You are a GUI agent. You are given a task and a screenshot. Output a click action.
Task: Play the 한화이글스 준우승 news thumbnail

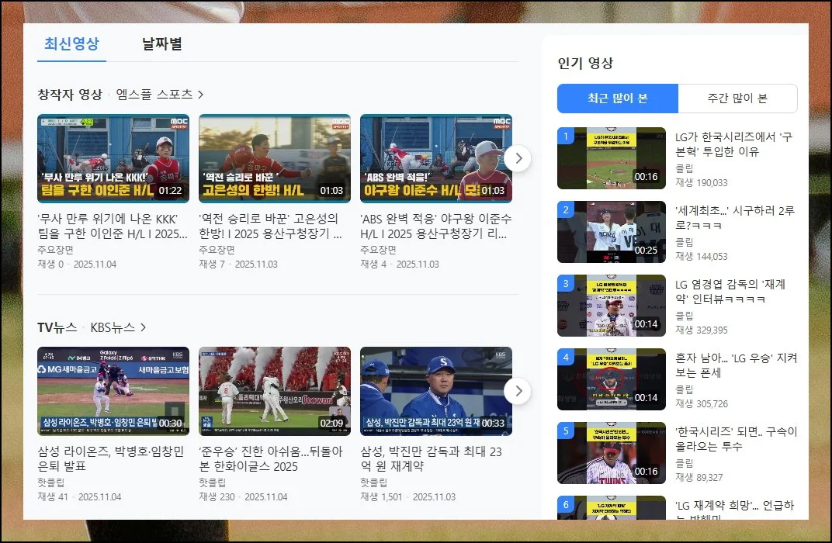pyautogui.click(x=274, y=391)
